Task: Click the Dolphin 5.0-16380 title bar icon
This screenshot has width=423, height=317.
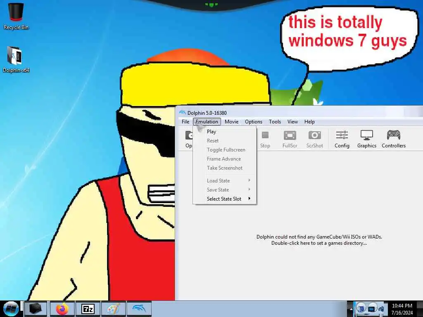Action: (182, 113)
